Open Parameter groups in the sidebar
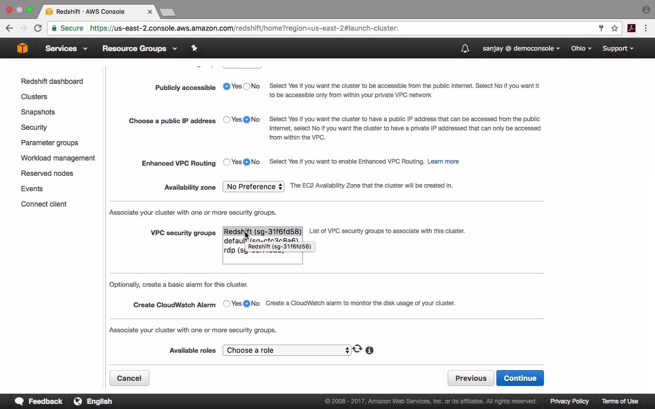Viewport: 655px width, 409px height. (50, 143)
